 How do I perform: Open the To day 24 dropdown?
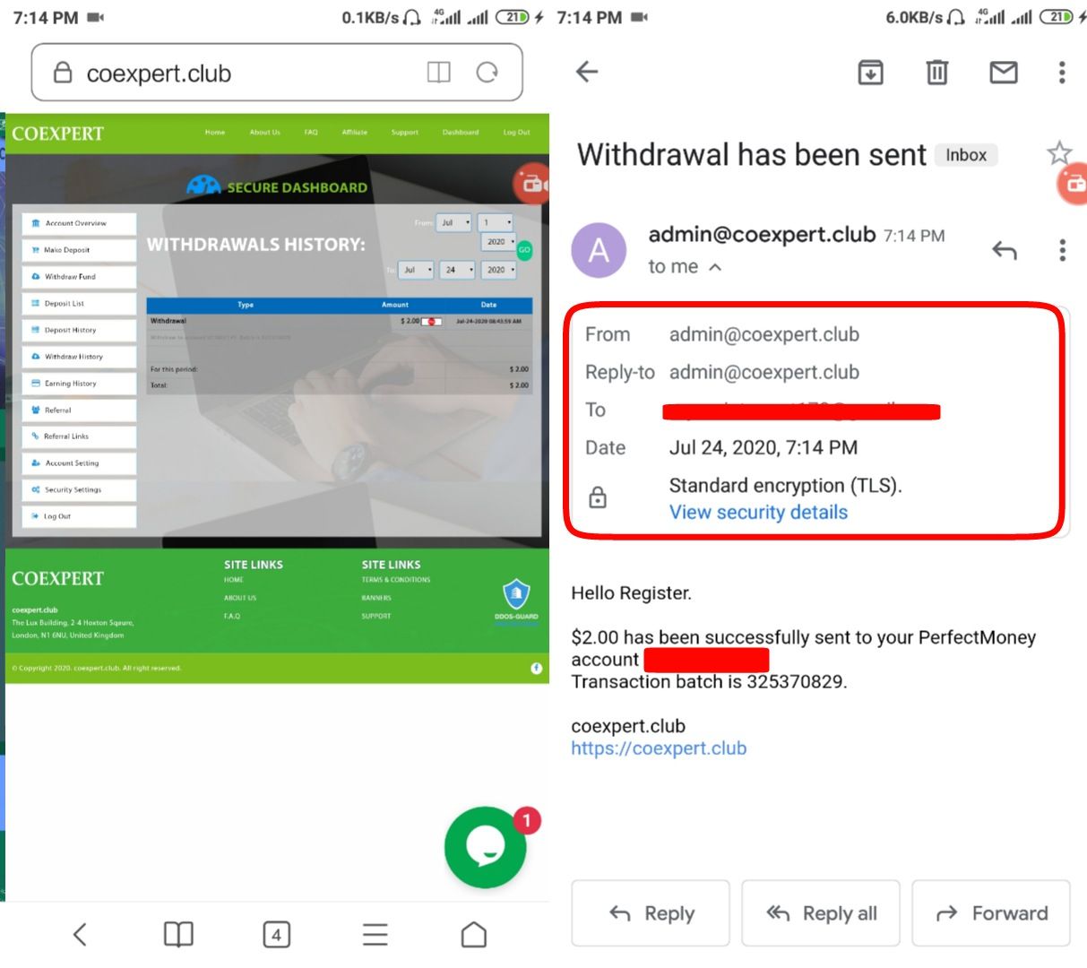(x=457, y=270)
